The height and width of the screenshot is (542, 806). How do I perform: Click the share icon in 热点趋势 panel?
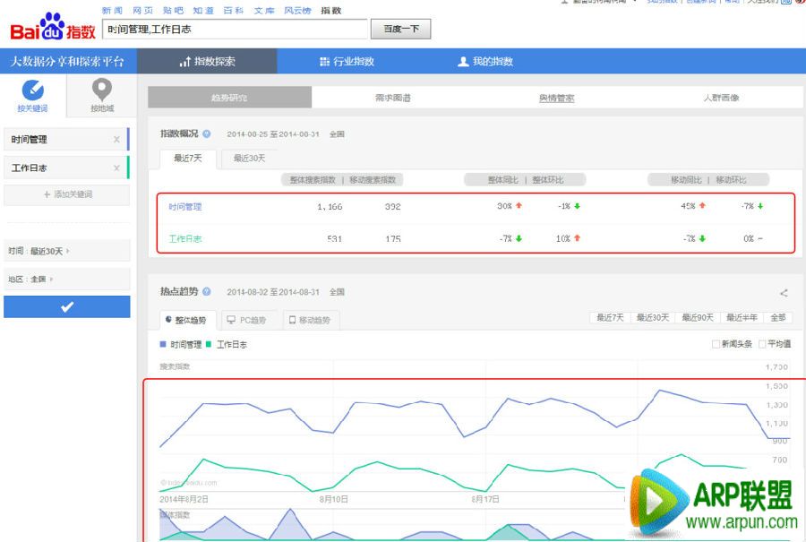click(784, 293)
